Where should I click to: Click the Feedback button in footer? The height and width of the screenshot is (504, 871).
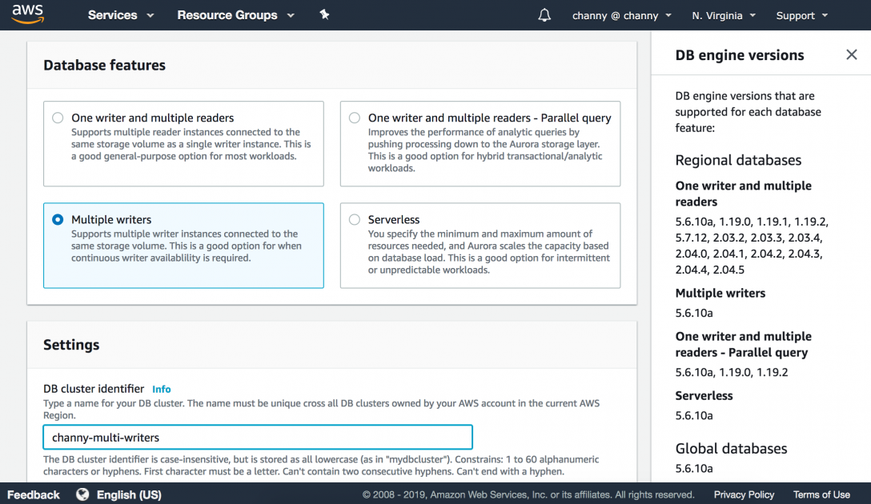pos(34,494)
